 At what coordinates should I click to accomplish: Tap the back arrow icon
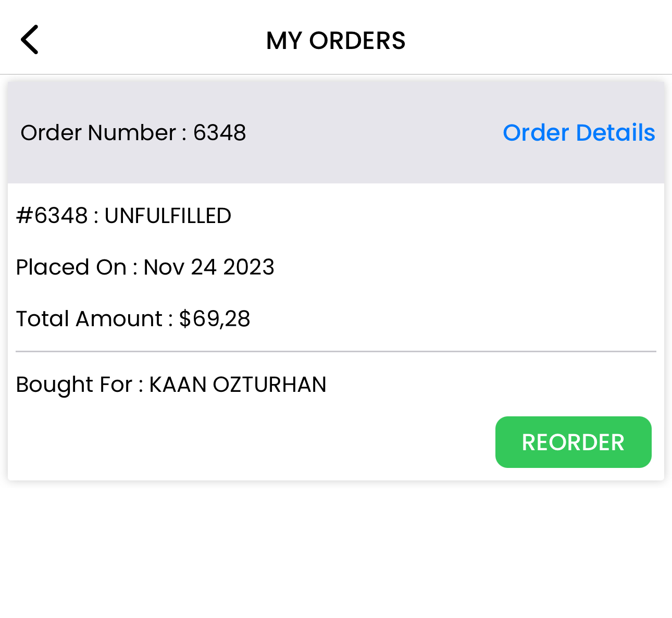point(30,40)
